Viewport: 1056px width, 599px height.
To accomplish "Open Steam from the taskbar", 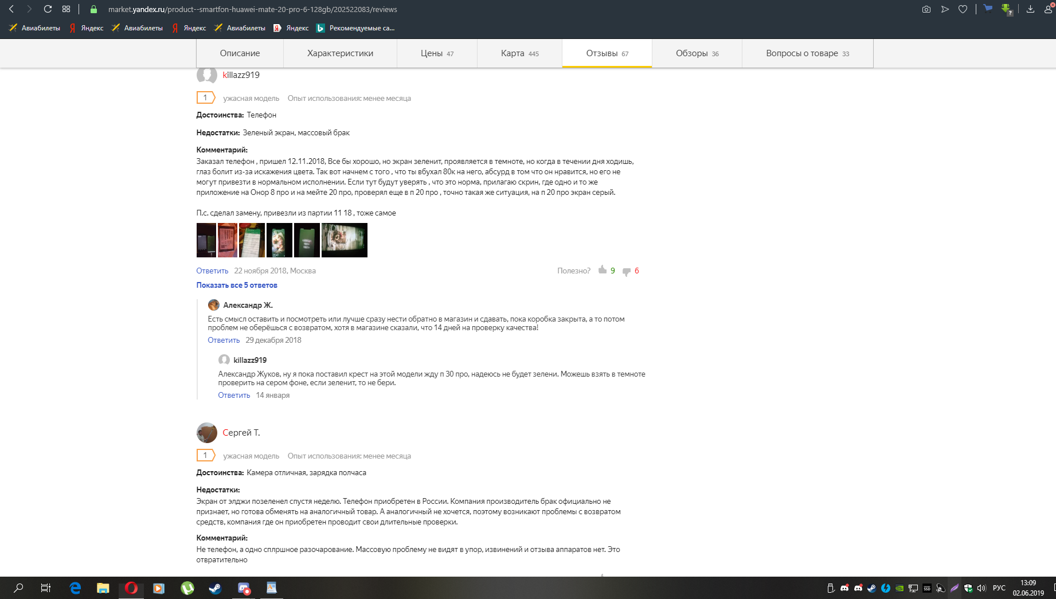I will pyautogui.click(x=215, y=588).
